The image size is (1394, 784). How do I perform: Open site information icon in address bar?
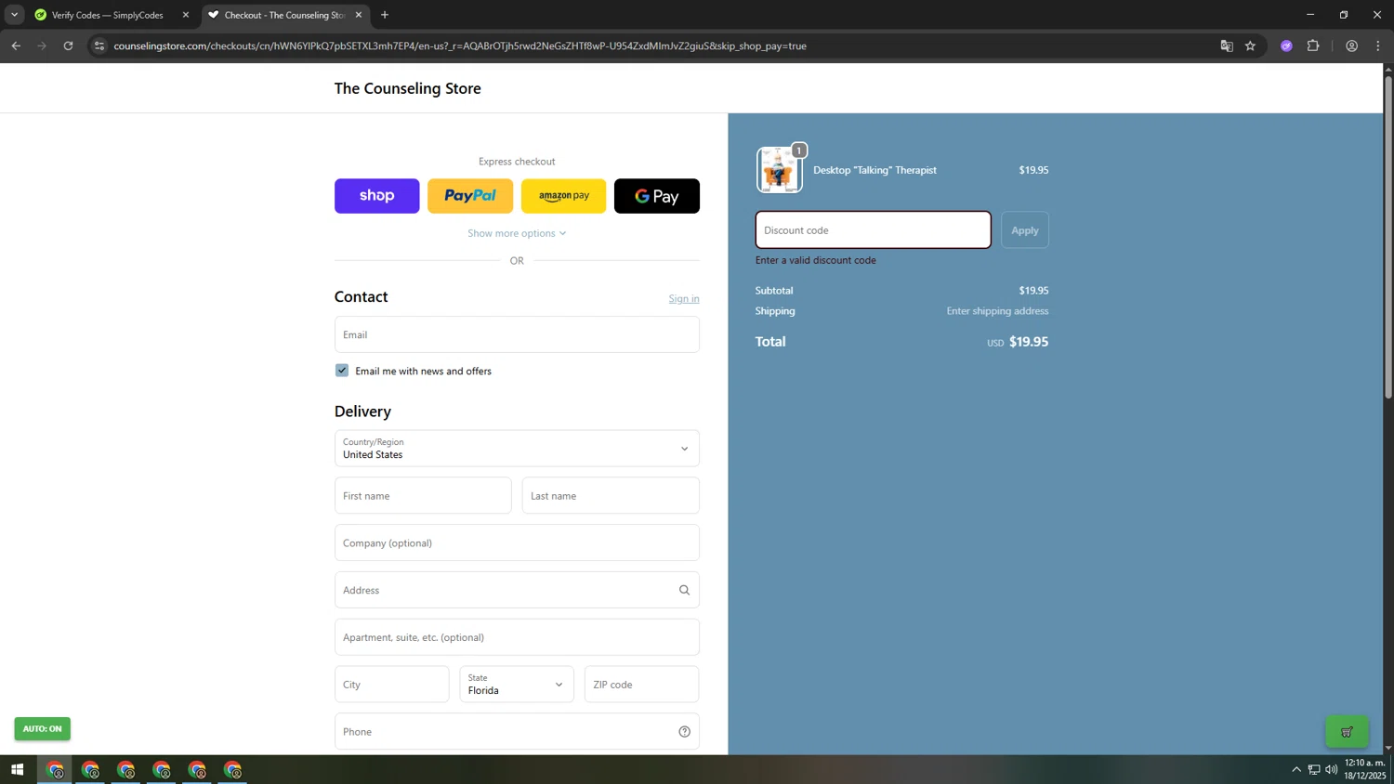click(99, 46)
